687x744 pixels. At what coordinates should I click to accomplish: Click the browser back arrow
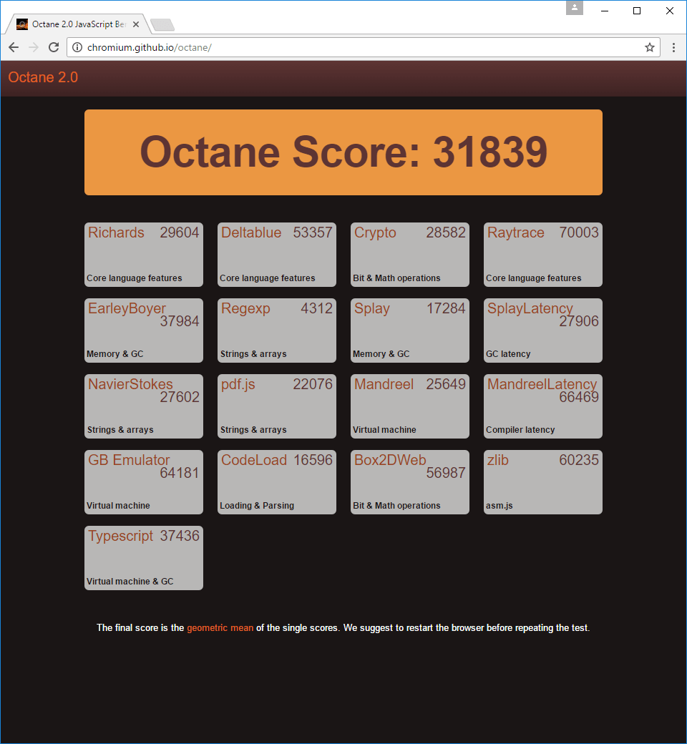tap(14, 47)
